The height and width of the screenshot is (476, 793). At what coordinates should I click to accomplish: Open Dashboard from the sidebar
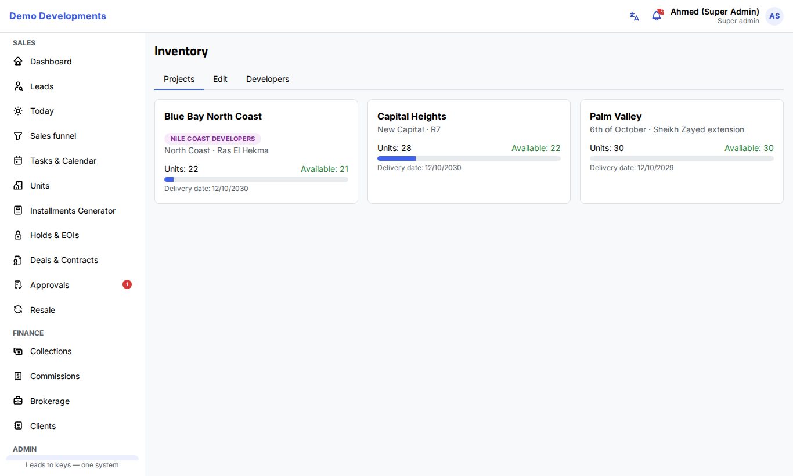pyautogui.click(x=73, y=62)
